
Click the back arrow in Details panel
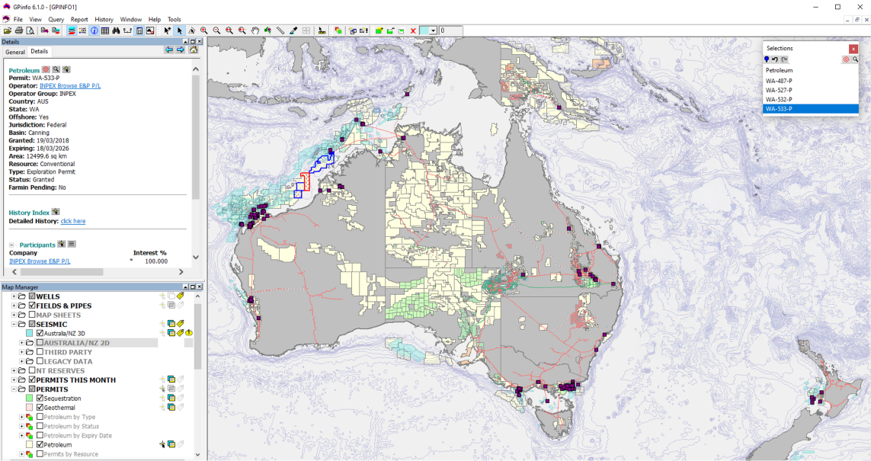[169, 50]
